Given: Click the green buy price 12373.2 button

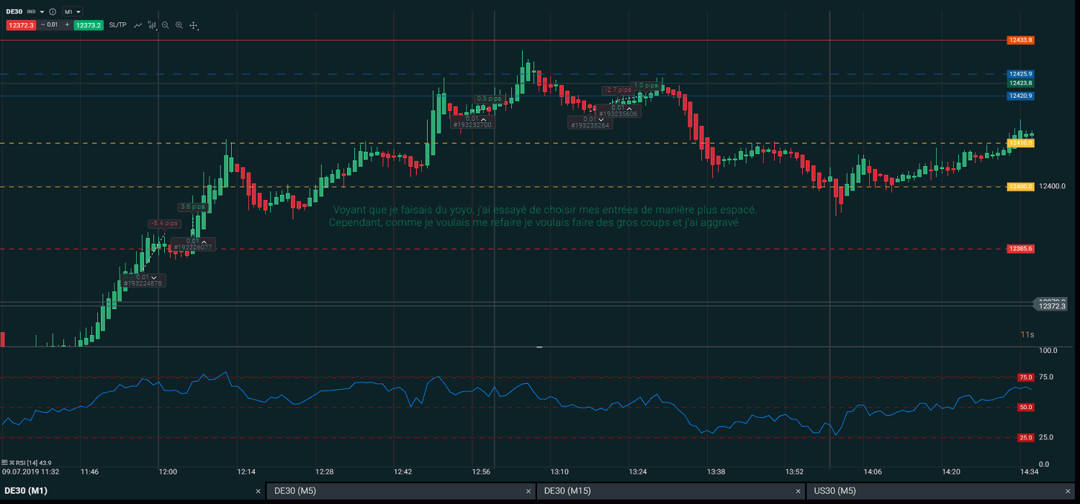Looking at the screenshot, I should coord(89,25).
